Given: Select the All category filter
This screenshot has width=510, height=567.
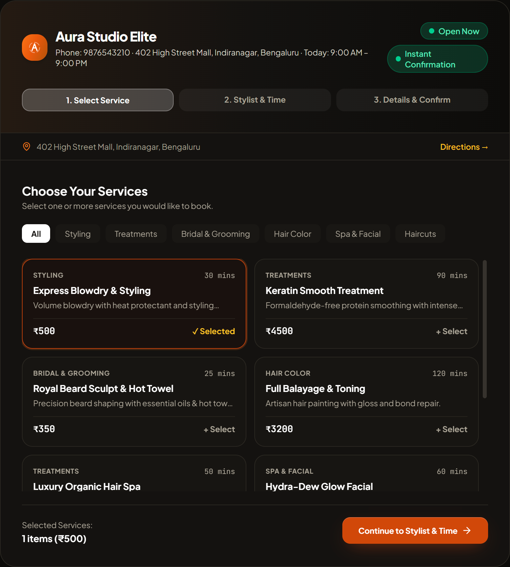Looking at the screenshot, I should 36,234.
